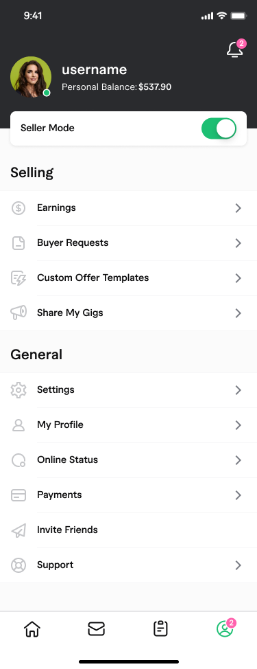Go to the Home tab

tap(32, 629)
